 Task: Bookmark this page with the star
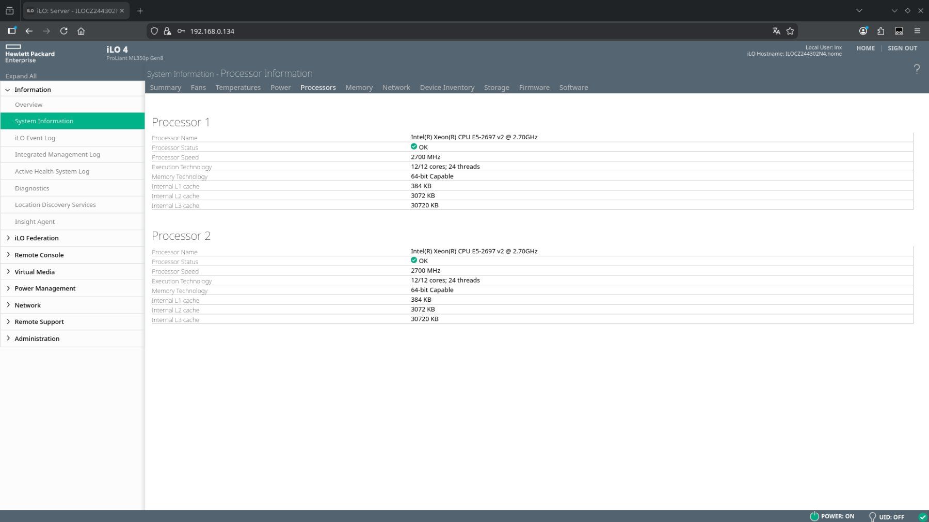pos(790,31)
